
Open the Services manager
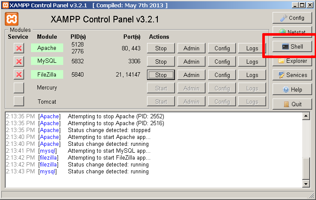292,75
